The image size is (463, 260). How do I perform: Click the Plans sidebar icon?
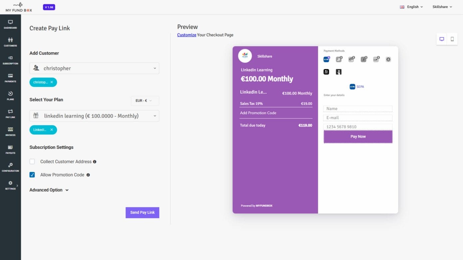coord(10,96)
